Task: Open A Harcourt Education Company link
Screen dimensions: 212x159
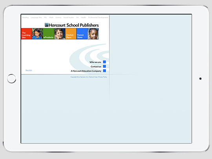Action: click(86, 71)
